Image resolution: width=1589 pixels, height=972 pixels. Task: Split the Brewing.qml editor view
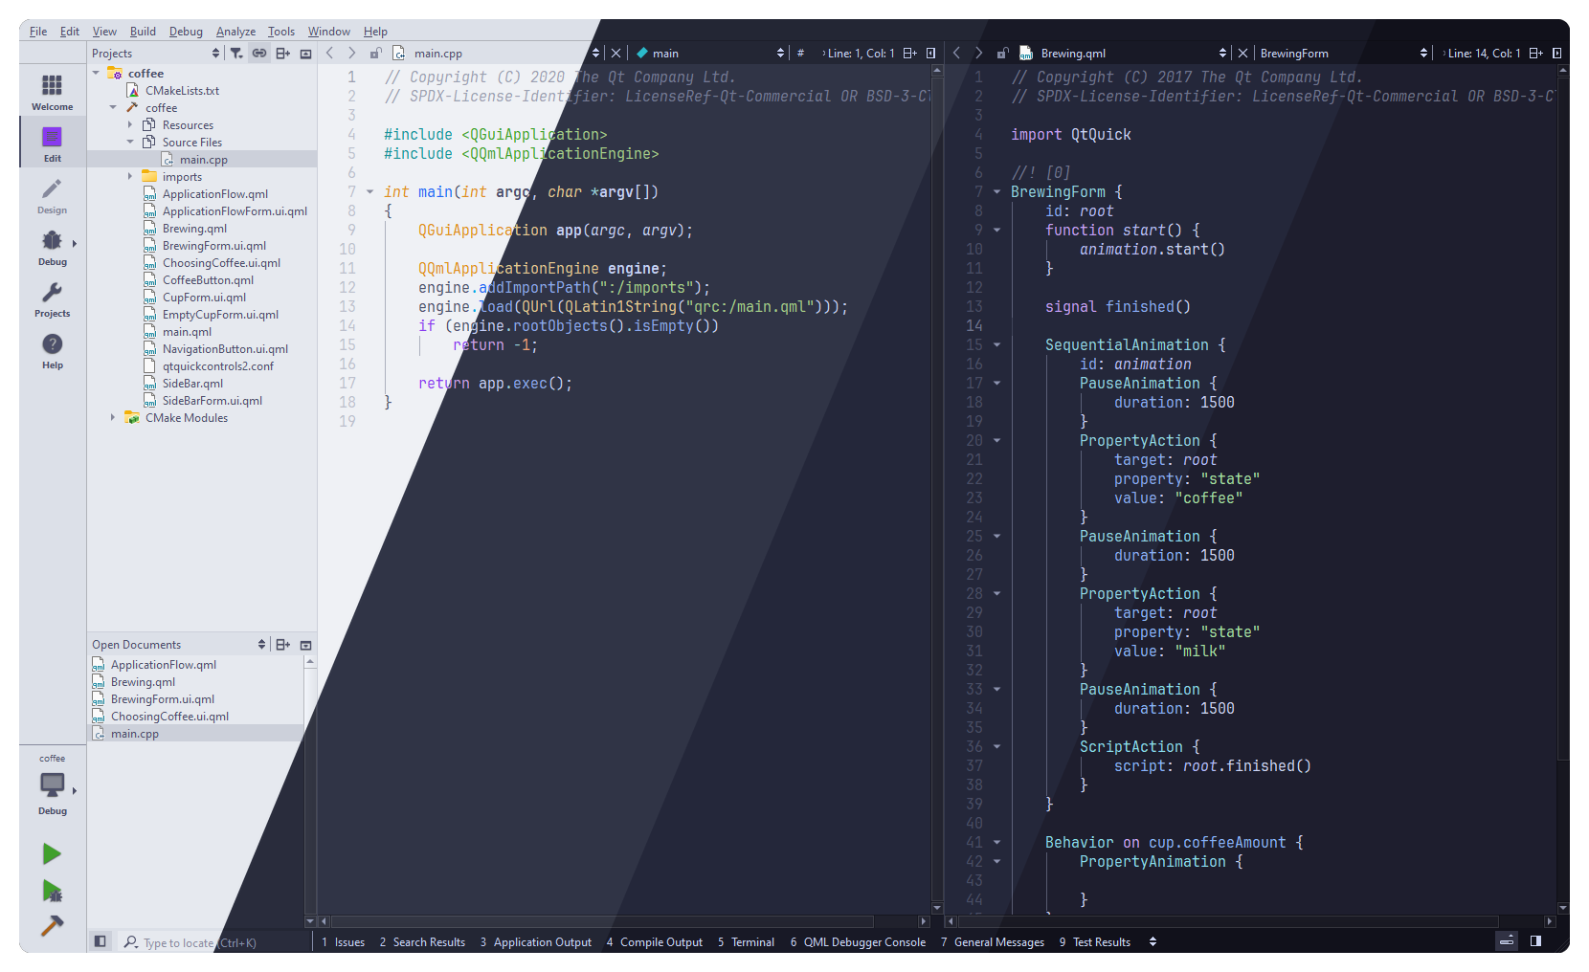point(1535,54)
